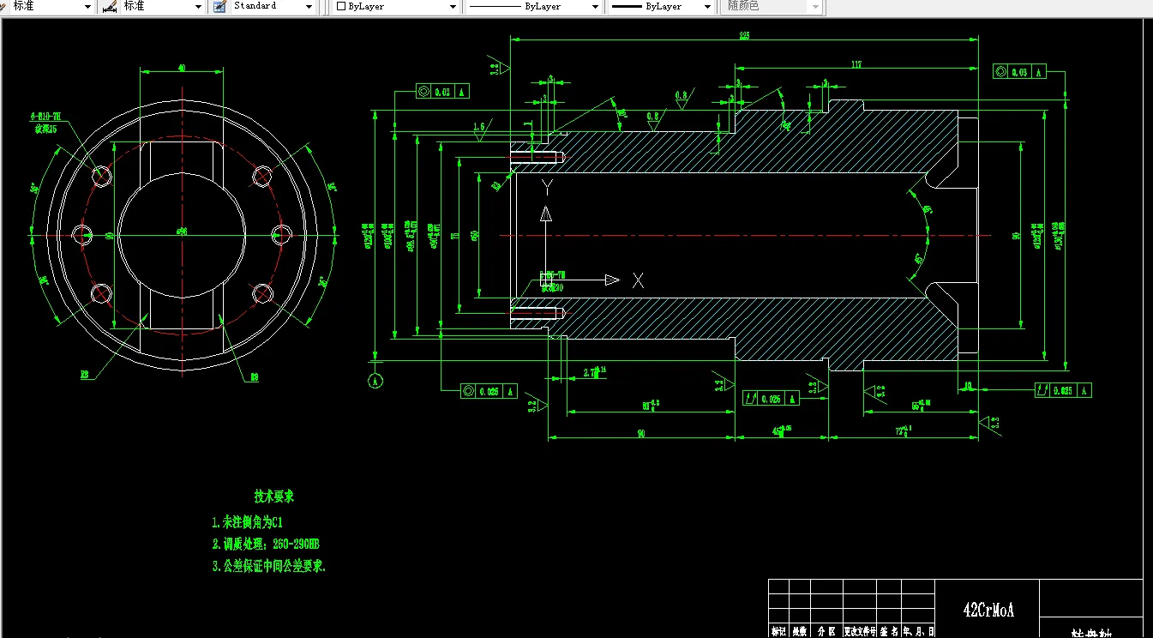The width and height of the screenshot is (1153, 638).
Task: Click the 签名 title block cell
Action: 888,631
